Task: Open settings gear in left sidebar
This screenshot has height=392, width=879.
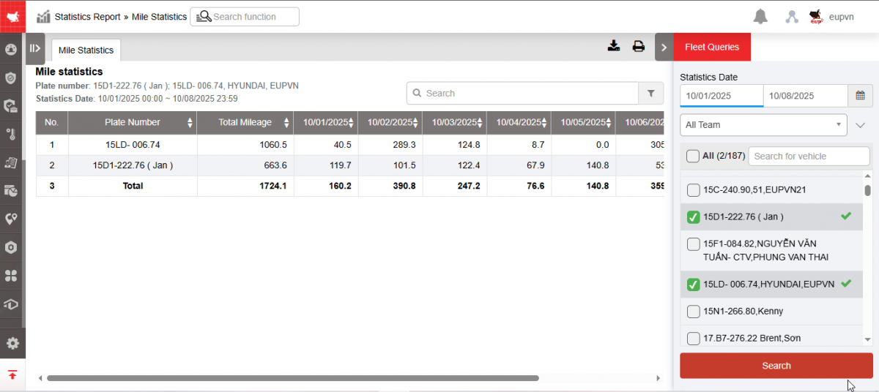Action: (12, 343)
